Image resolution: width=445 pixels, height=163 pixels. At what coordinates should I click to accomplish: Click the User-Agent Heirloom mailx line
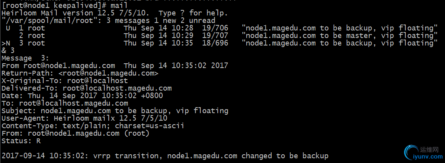click(84, 118)
